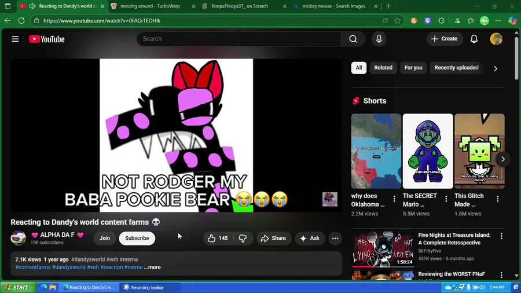Open the channel watermark on the video
Image resolution: width=521 pixels, height=293 pixels.
329,199
